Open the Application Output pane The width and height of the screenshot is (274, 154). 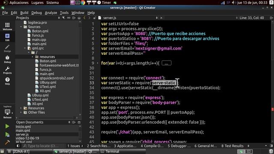(x=125, y=146)
